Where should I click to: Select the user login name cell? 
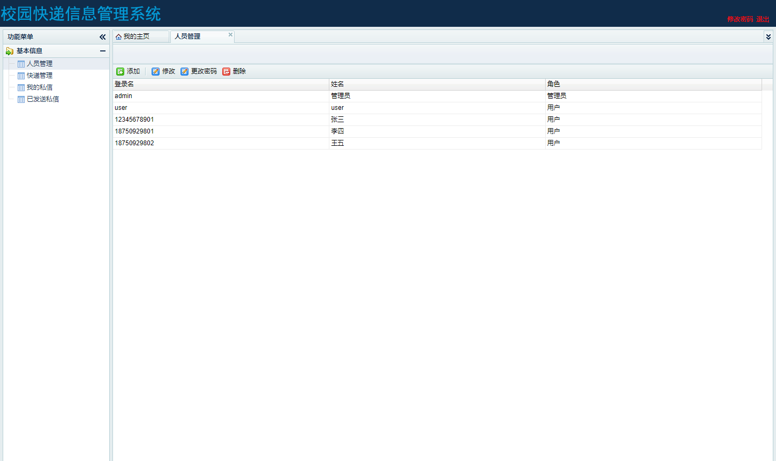point(221,108)
